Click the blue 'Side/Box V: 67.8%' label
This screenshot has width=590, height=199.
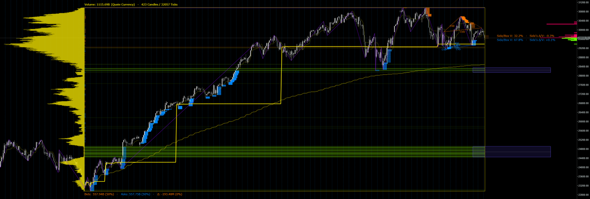(x=510, y=40)
